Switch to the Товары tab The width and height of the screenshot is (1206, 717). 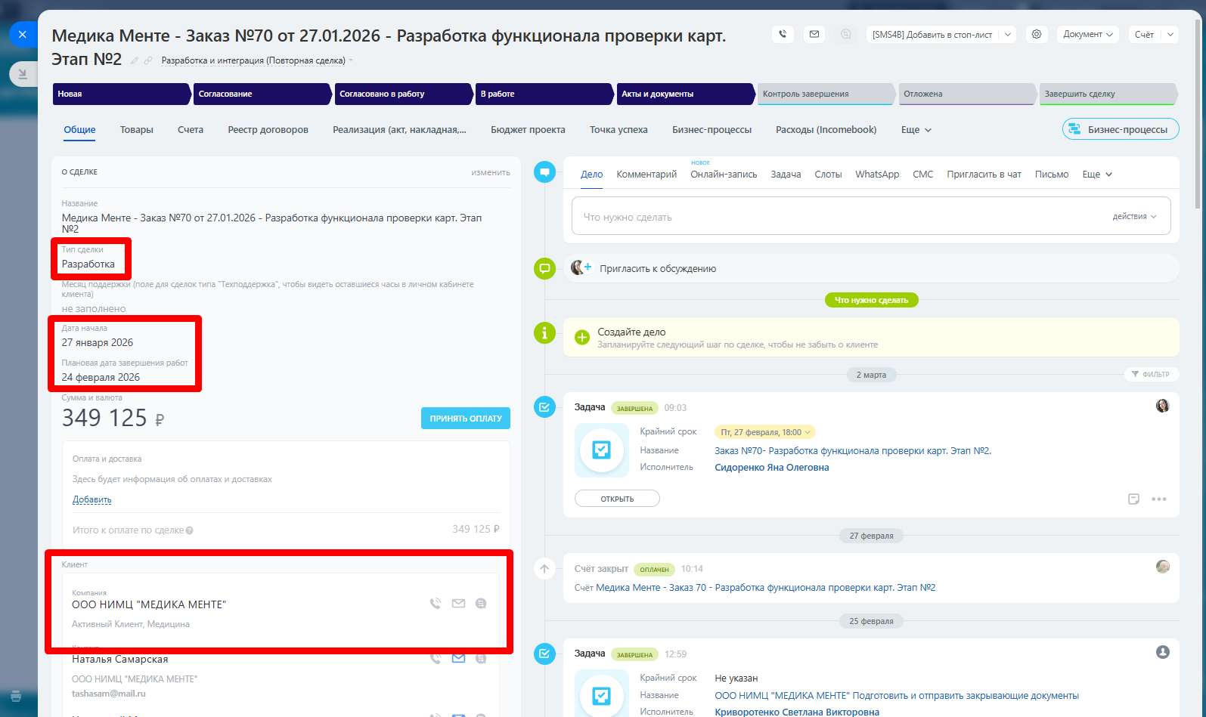pos(136,130)
